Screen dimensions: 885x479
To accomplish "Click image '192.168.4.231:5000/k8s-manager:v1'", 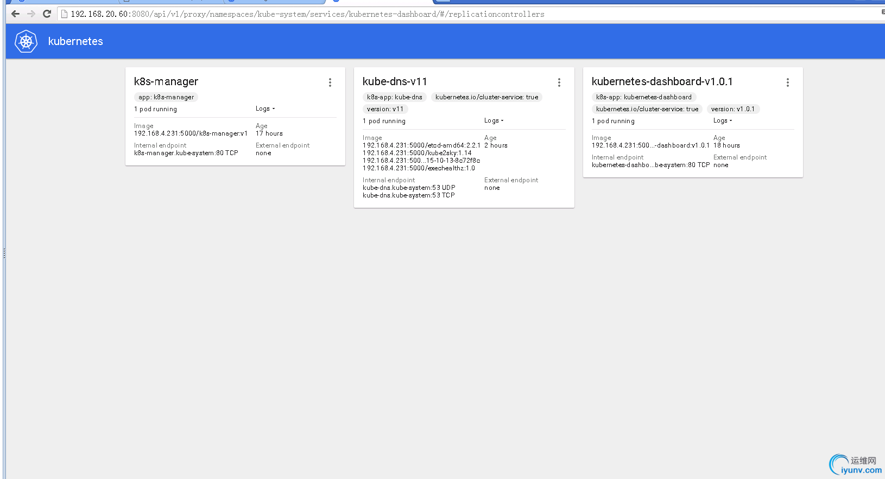I will click(x=191, y=133).
